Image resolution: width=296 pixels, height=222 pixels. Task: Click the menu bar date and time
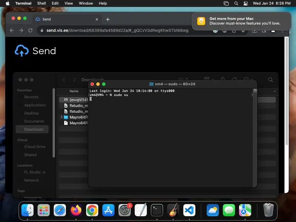[271, 3]
